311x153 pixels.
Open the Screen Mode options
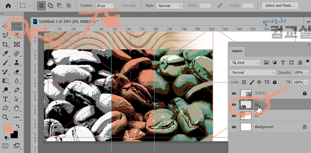(x=17, y=146)
